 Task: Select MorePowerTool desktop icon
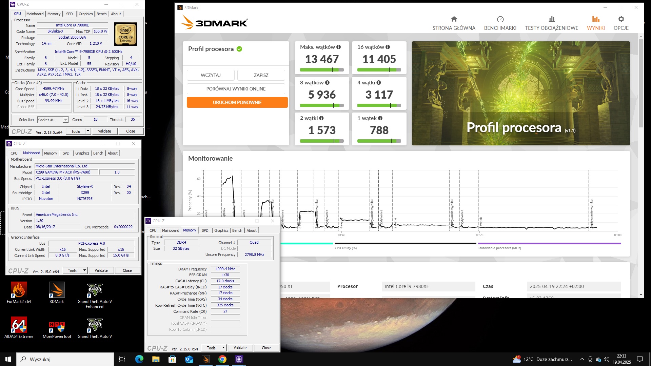[x=57, y=328]
